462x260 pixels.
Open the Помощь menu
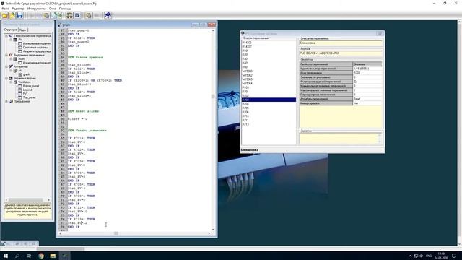point(65,9)
